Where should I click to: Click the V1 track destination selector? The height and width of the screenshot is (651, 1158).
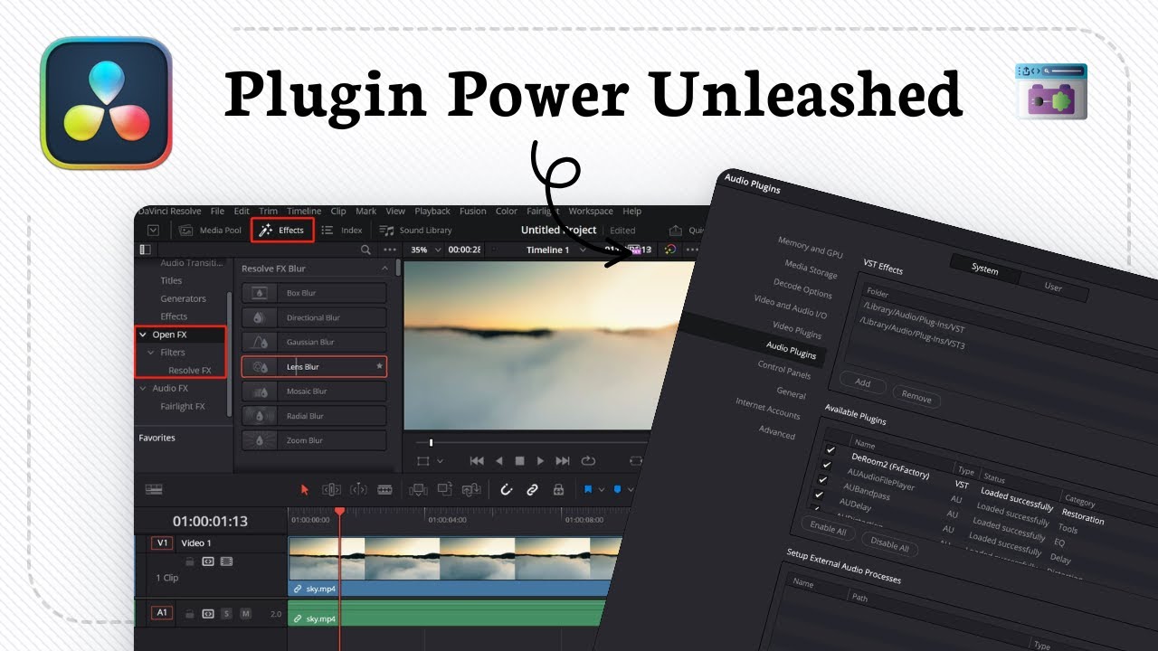pos(162,543)
